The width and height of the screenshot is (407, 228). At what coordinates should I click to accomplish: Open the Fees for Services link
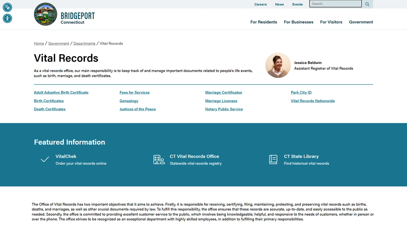click(135, 92)
